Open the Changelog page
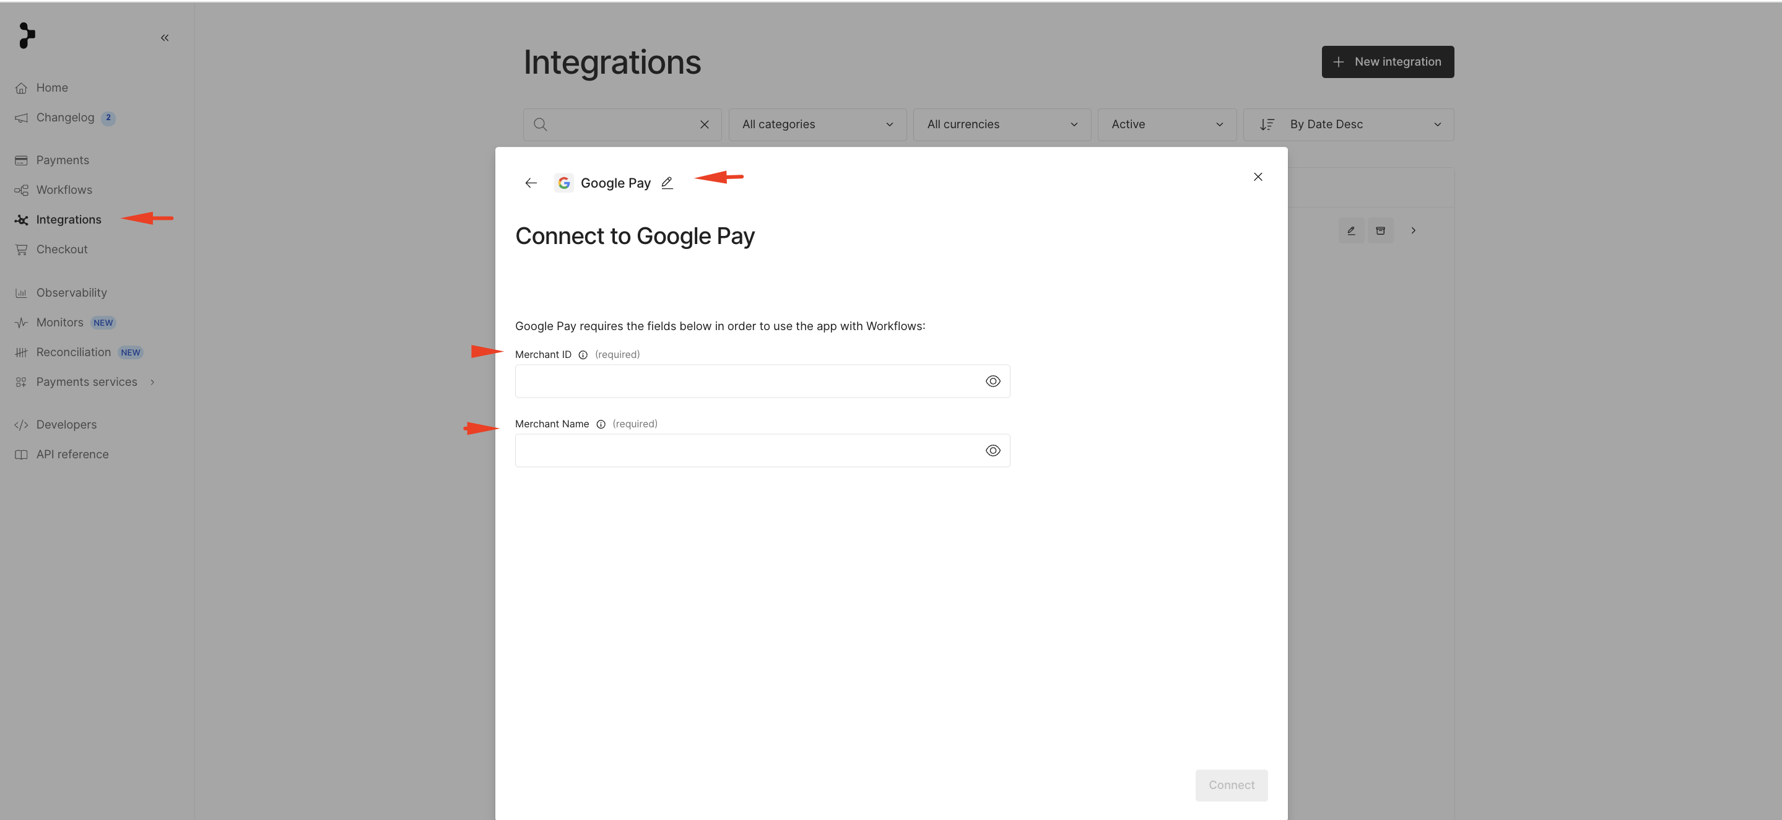1782x820 pixels. click(x=65, y=118)
